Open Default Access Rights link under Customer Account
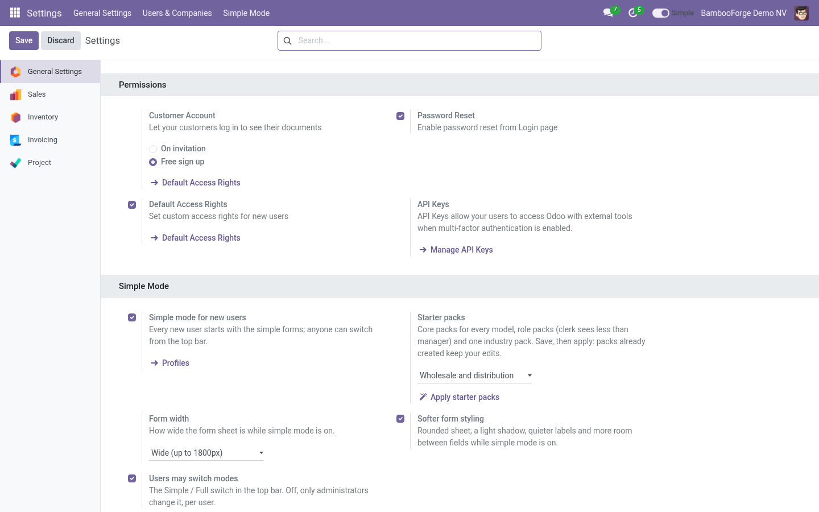The height and width of the screenshot is (512, 819). pos(196,183)
